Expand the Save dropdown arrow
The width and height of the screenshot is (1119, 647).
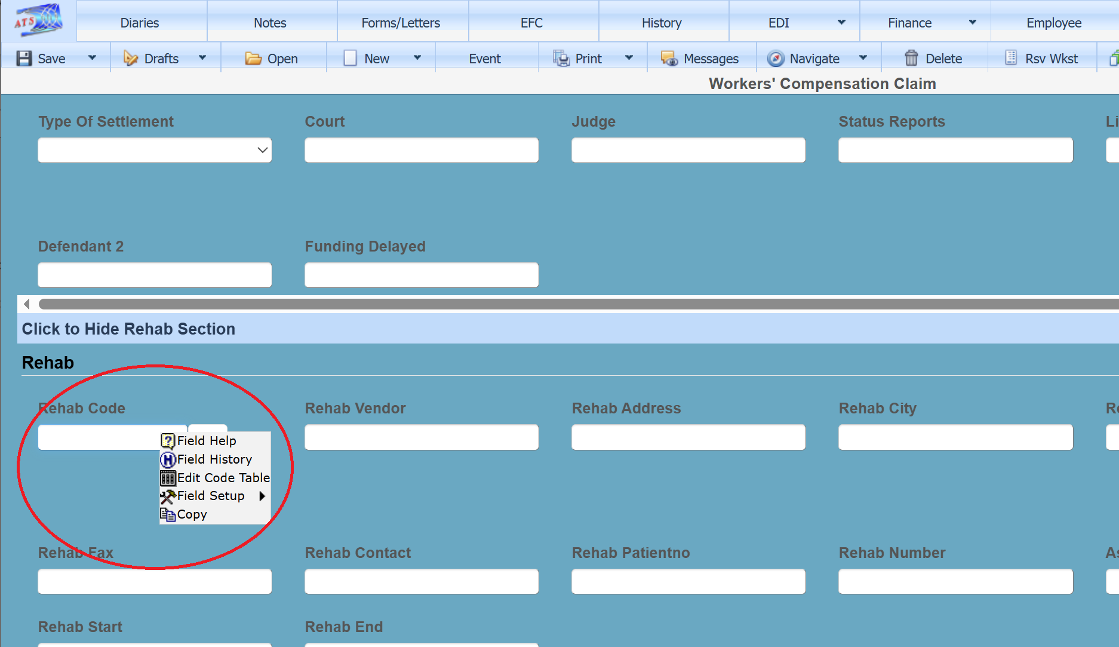click(x=92, y=58)
